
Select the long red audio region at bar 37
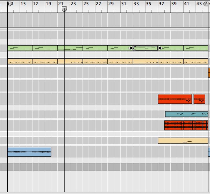[x=175, y=99]
